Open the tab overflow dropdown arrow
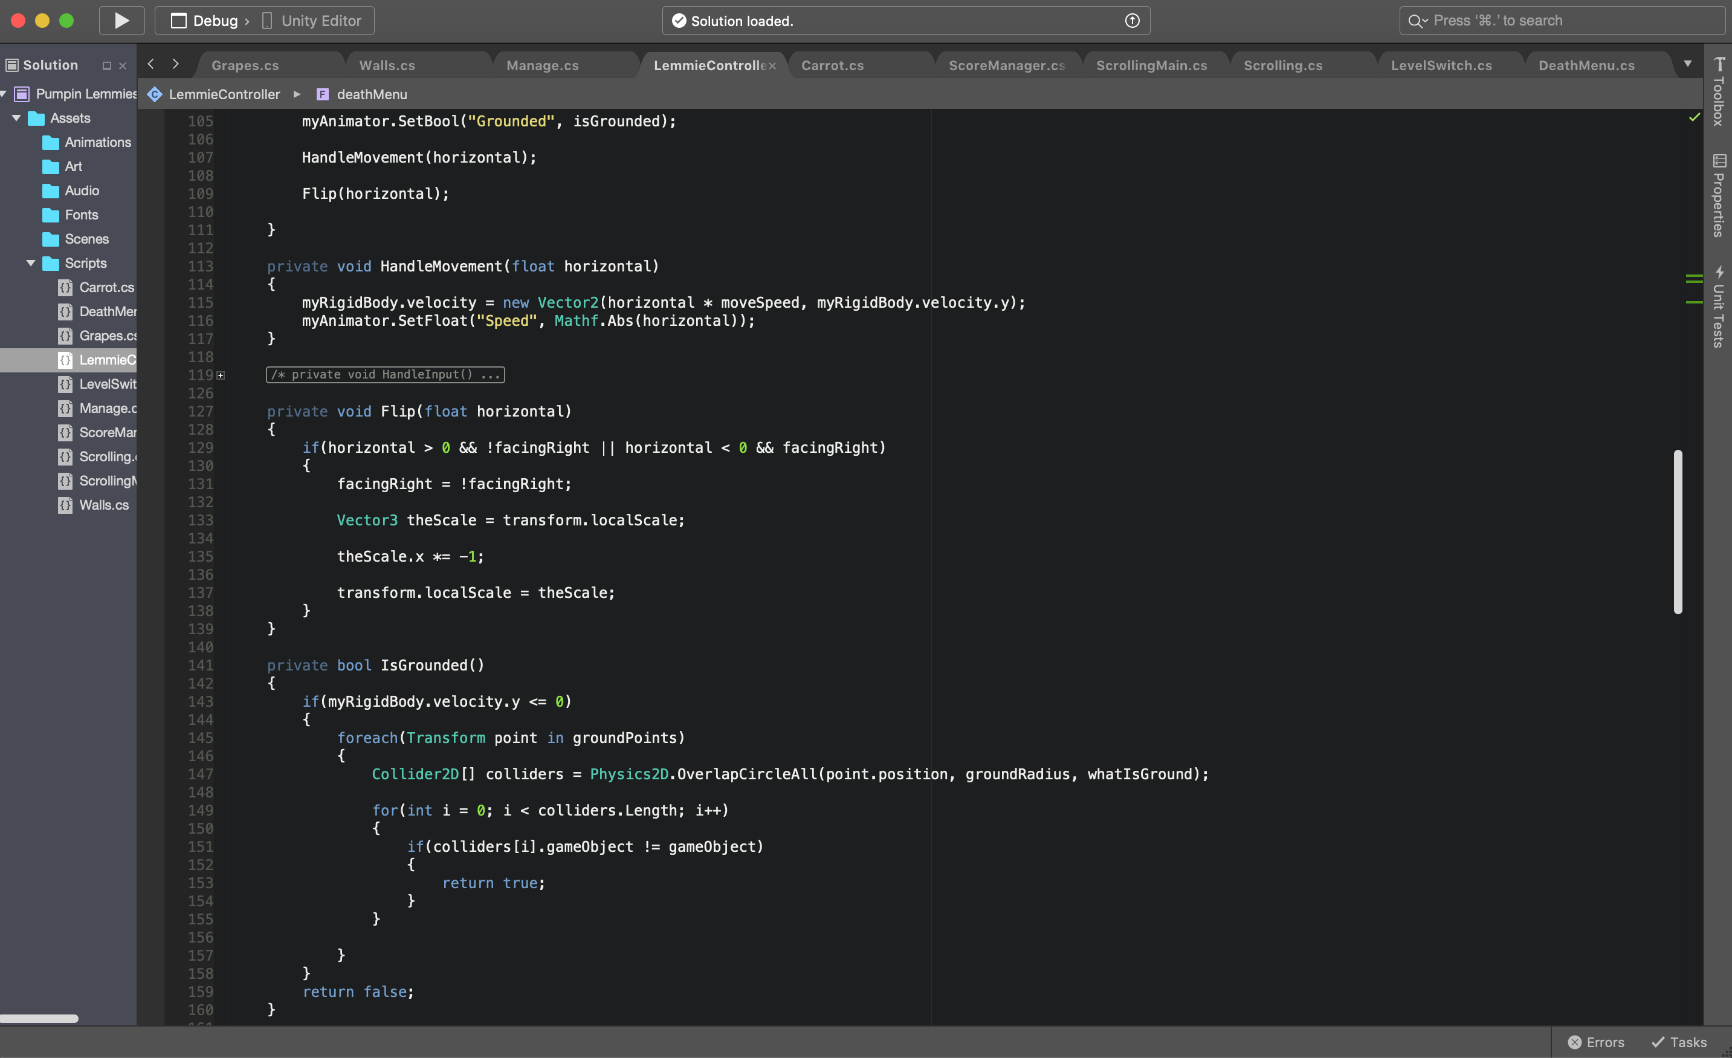The width and height of the screenshot is (1732, 1058). 1687,64
